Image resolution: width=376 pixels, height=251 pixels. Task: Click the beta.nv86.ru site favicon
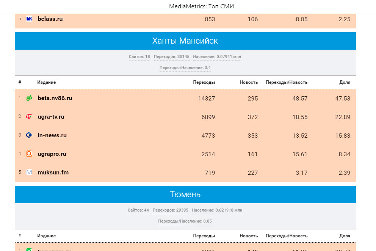[x=29, y=98]
